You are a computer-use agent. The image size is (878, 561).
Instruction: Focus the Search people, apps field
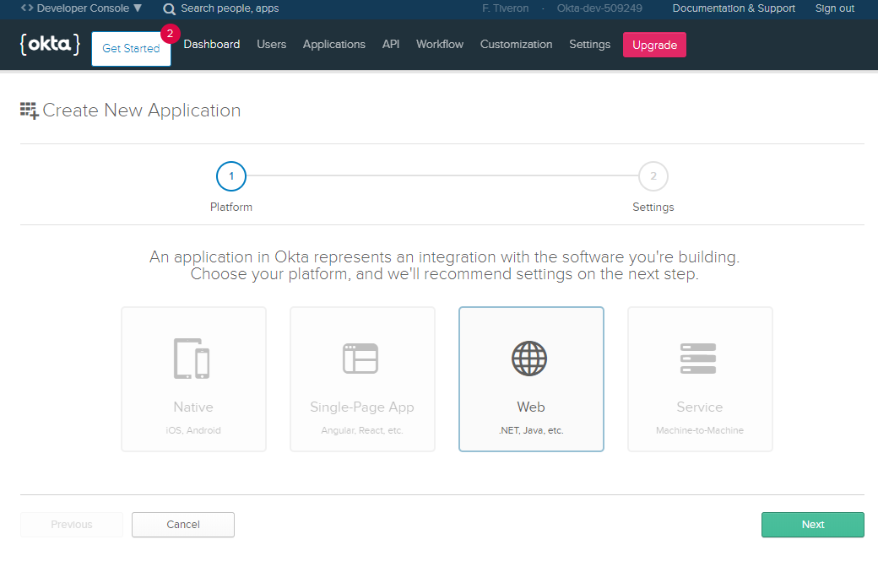point(230,8)
